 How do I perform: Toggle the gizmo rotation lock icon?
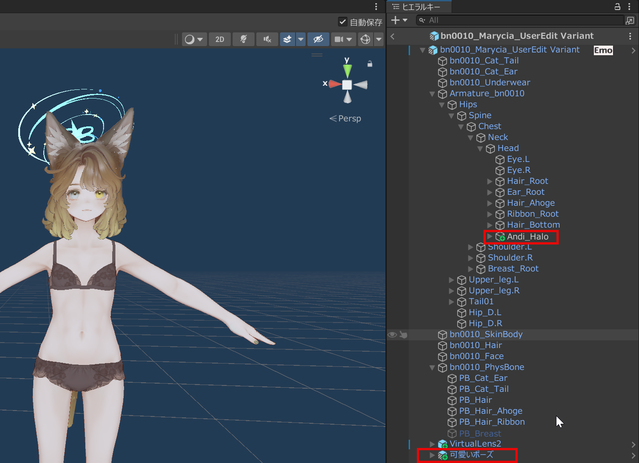pyautogui.click(x=370, y=64)
